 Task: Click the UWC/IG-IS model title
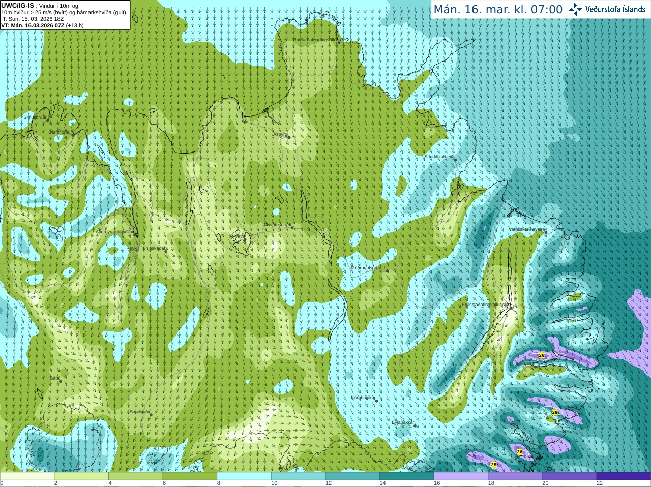pyautogui.click(x=17, y=5)
